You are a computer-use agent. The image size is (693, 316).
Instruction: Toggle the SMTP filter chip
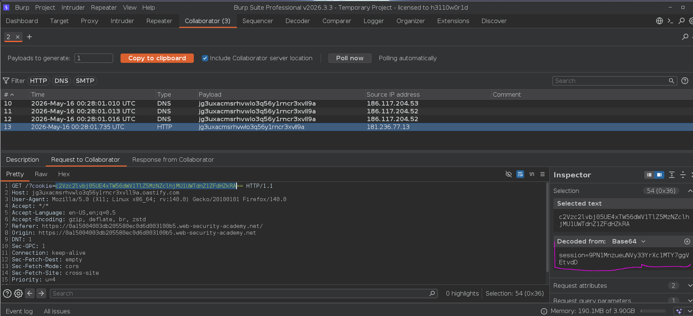coord(85,81)
